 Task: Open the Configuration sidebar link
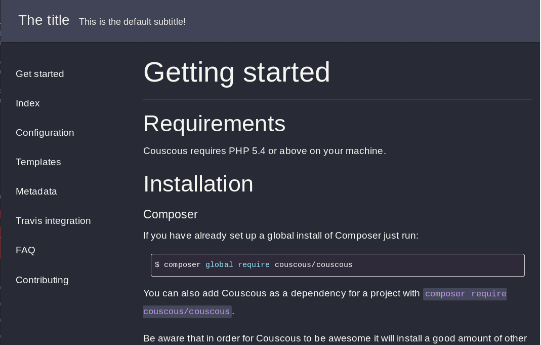tap(45, 133)
